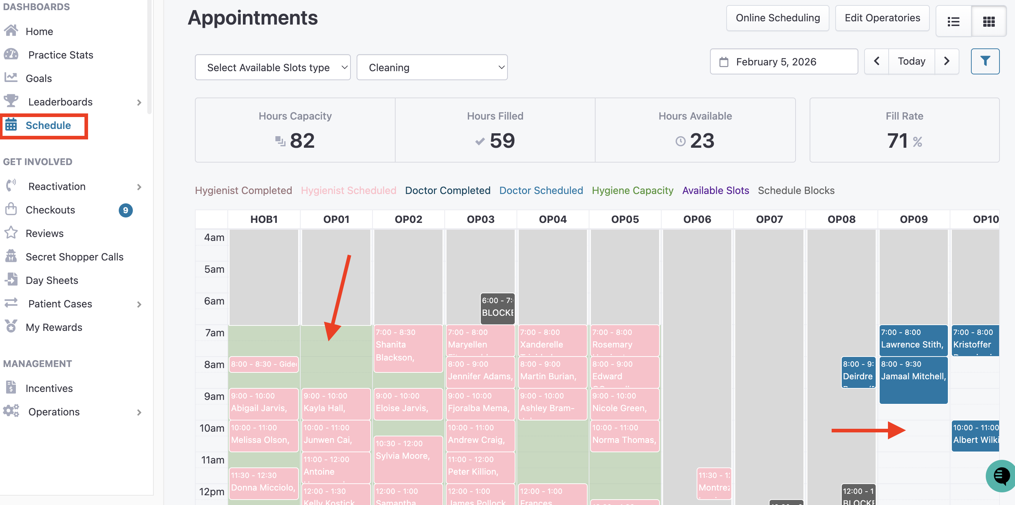Click the OP01 operatory column header
Image resolution: width=1015 pixels, height=505 pixels.
(x=336, y=219)
